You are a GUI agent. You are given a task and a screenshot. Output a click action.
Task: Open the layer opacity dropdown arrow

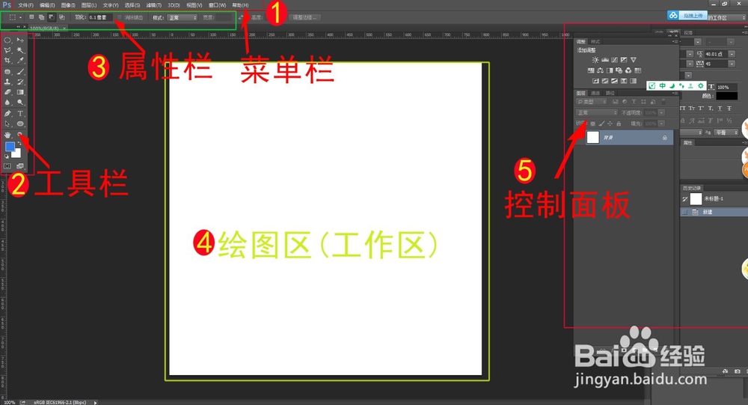click(x=662, y=113)
